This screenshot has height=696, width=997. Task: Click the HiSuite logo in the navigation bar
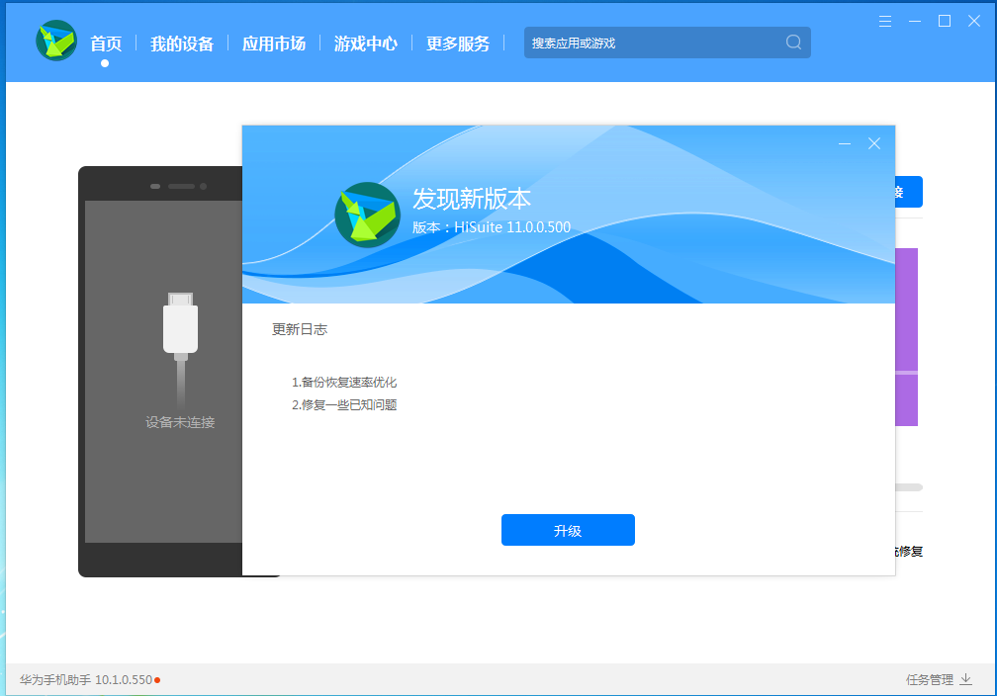tap(56, 41)
